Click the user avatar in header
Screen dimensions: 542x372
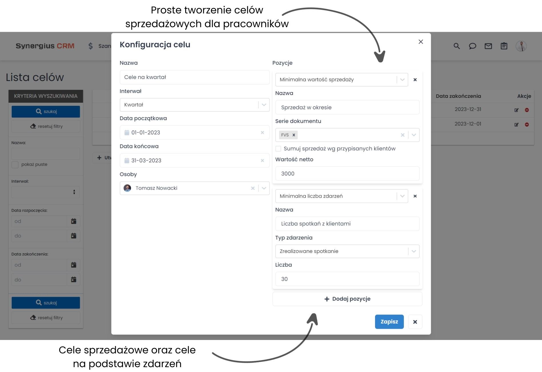pyautogui.click(x=521, y=46)
